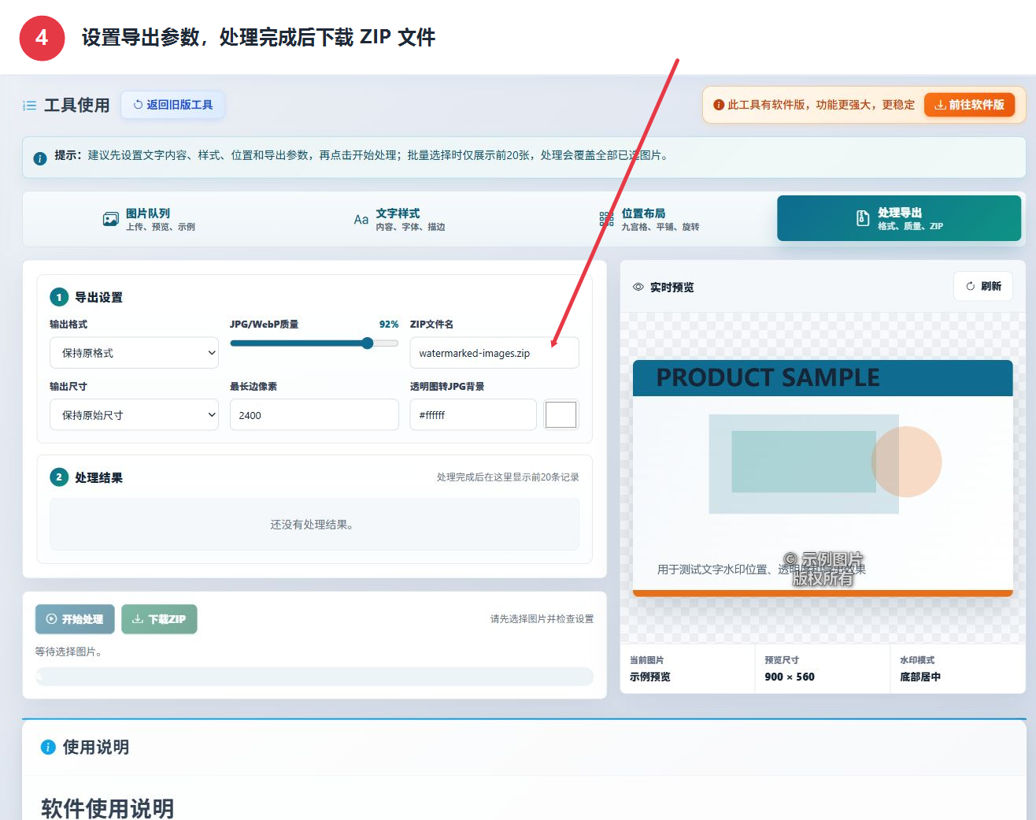Click the 前往软件版 button

(x=969, y=105)
